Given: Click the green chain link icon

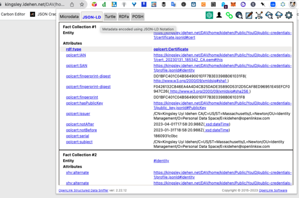Looking at the screenshot, I should (x=229, y=15).
